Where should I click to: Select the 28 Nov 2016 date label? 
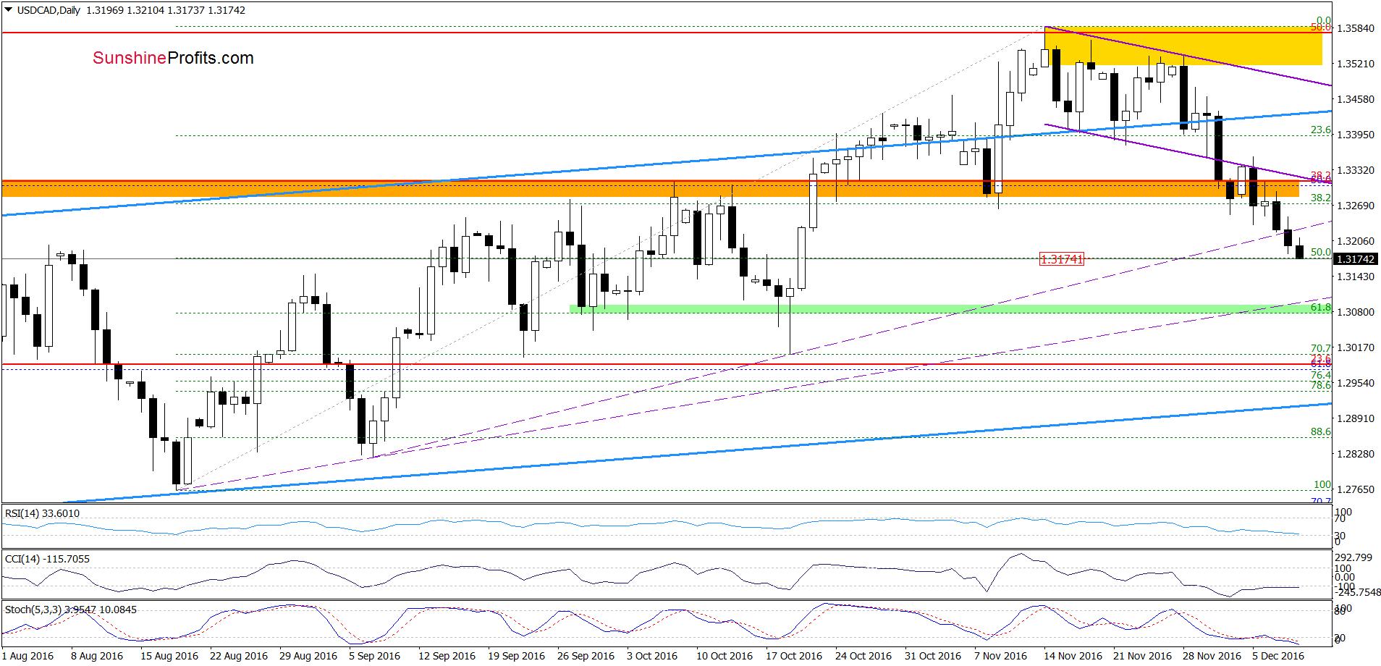tap(1212, 656)
